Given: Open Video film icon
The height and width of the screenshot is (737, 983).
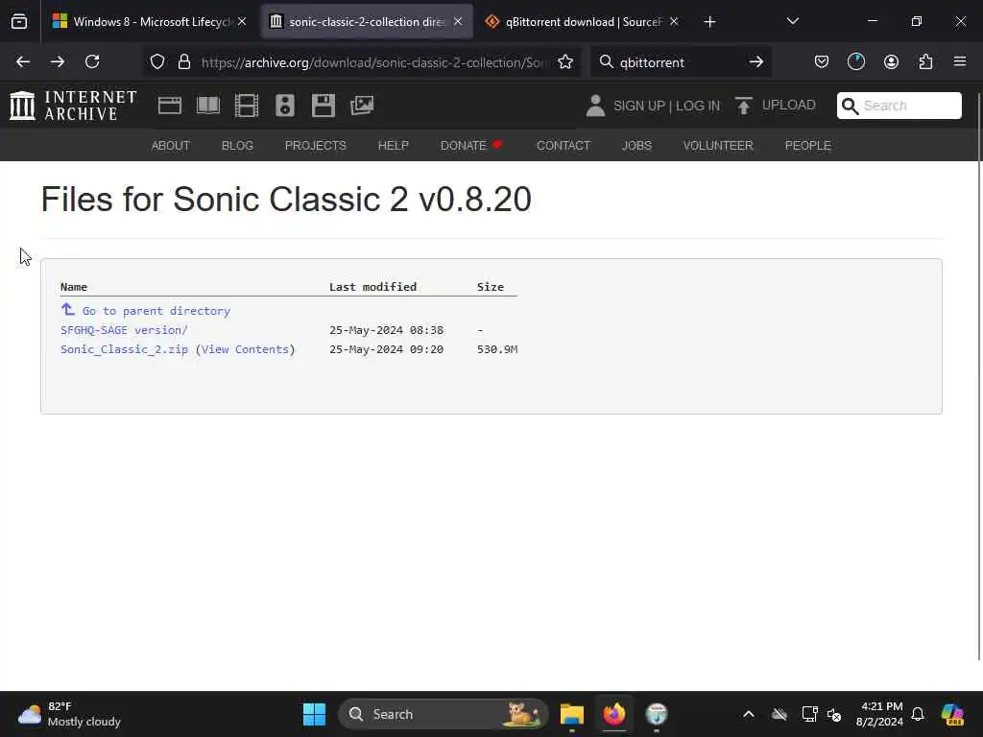Looking at the screenshot, I should (247, 106).
